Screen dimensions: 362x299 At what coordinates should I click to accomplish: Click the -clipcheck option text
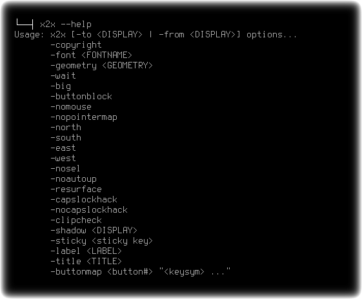pyautogui.click(x=76, y=220)
